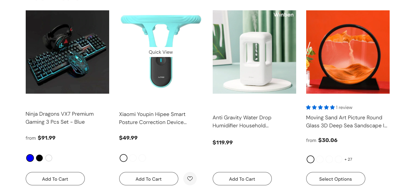393x193 pixels.
Task: Open the 1 review link
Action: (344, 107)
